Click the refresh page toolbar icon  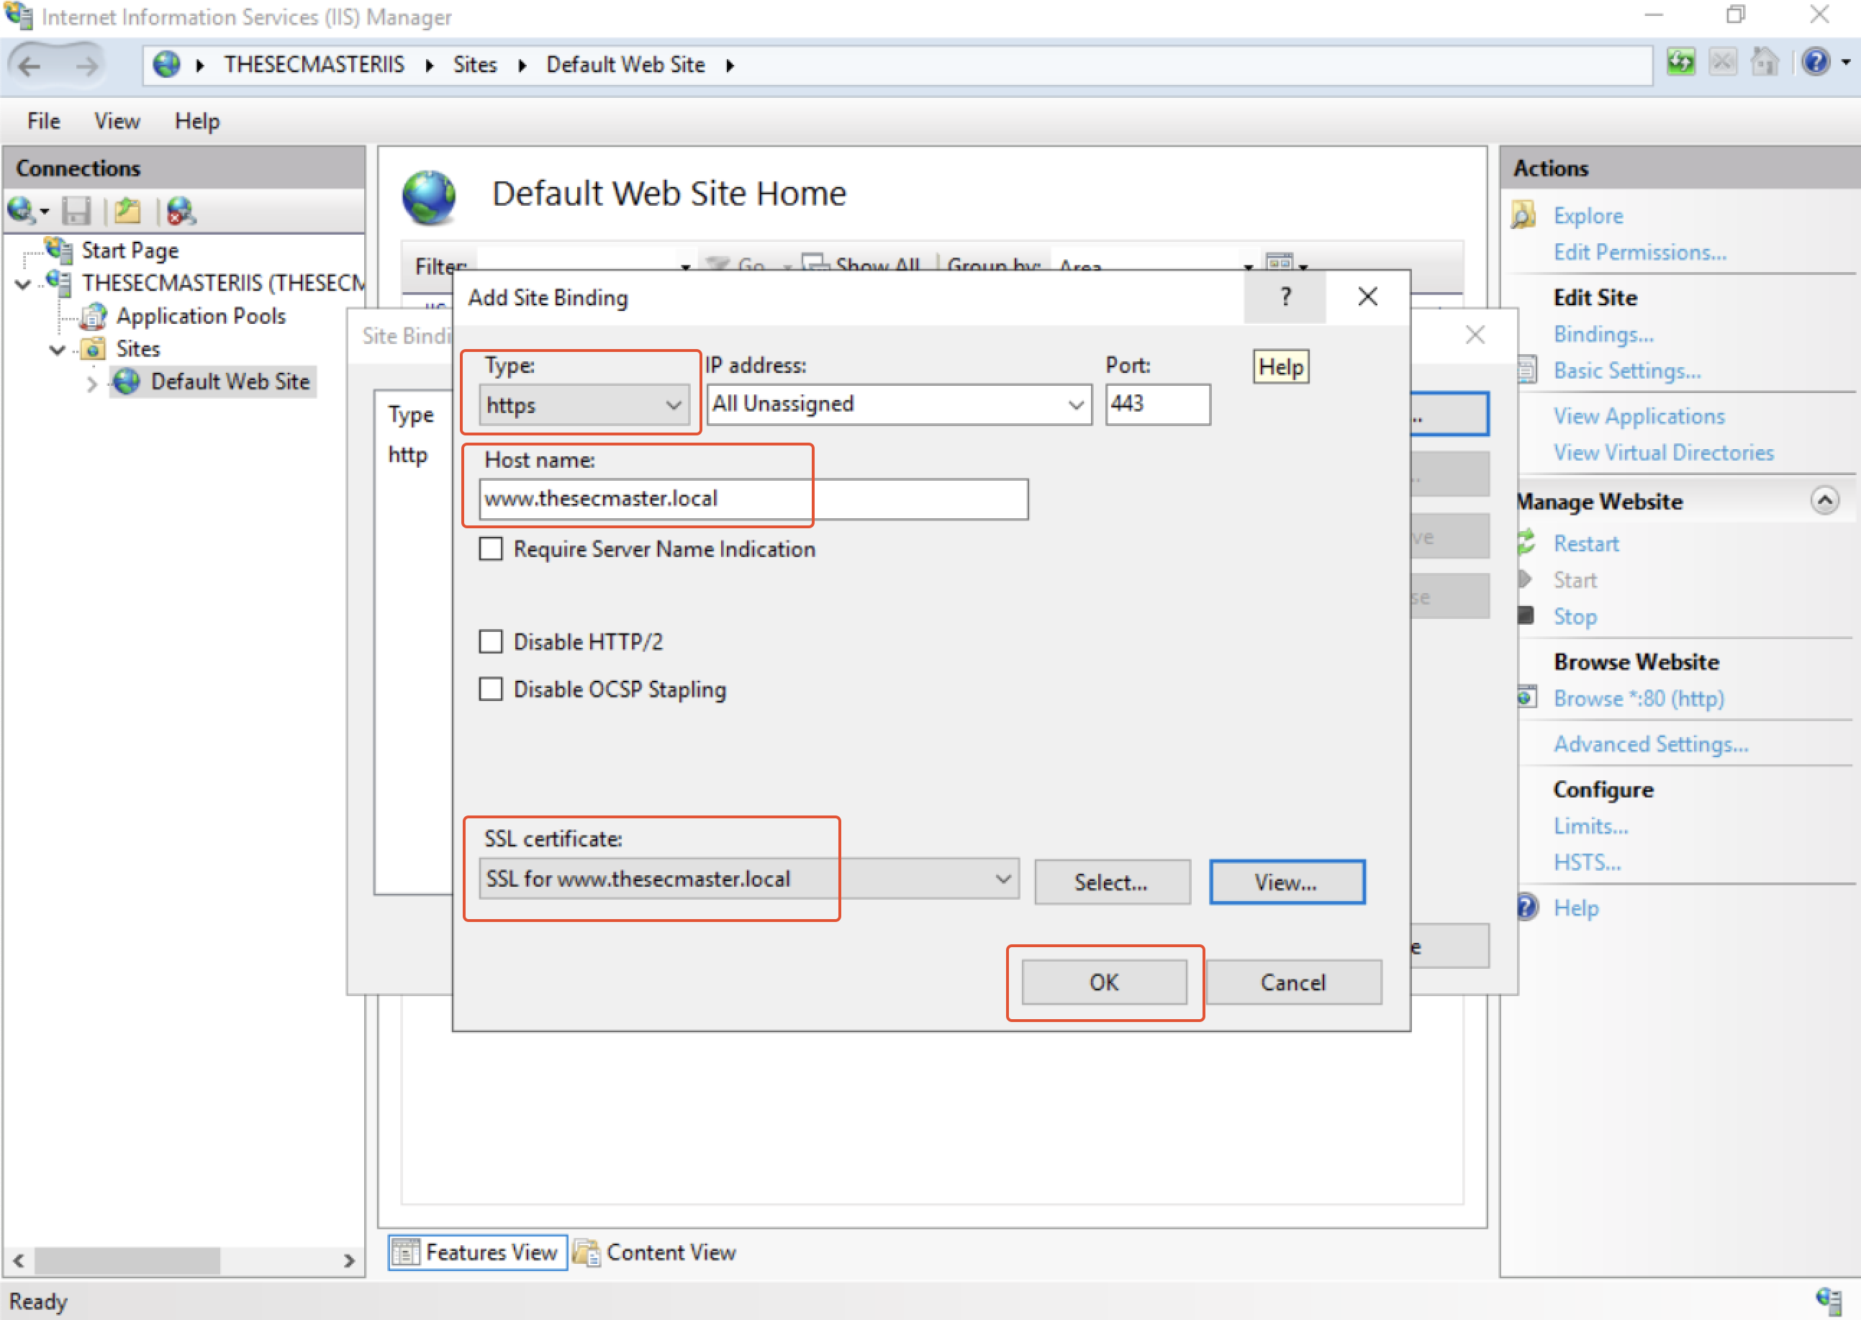[x=1680, y=63]
